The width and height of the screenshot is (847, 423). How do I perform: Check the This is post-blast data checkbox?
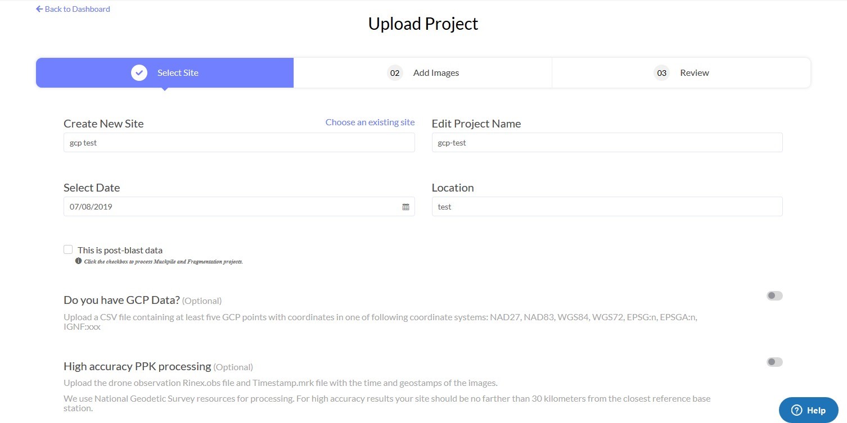(x=68, y=249)
